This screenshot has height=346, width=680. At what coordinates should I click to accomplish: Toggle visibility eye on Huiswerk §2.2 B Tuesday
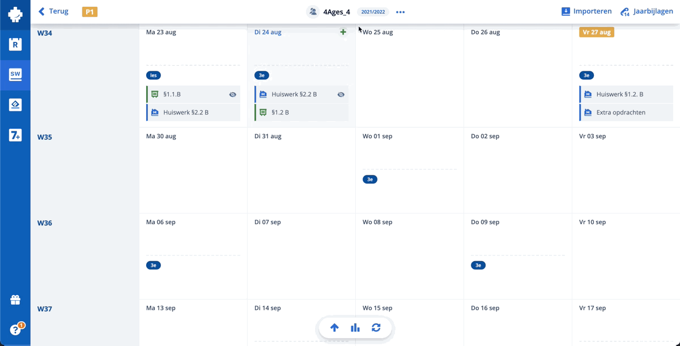341,95
